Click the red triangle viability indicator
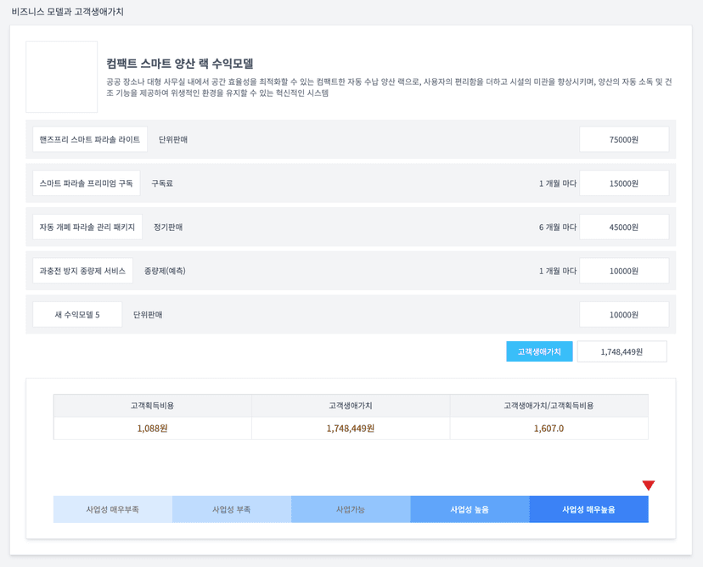703x567 pixels. (649, 484)
